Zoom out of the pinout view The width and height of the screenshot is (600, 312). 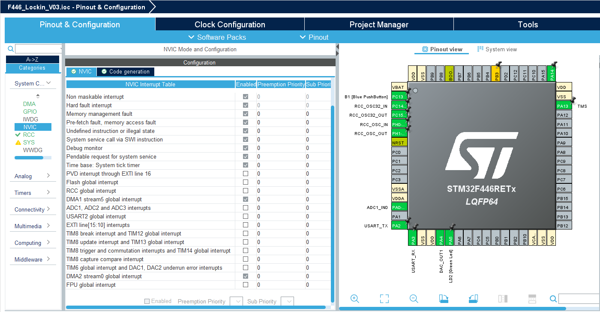pyautogui.click(x=414, y=299)
